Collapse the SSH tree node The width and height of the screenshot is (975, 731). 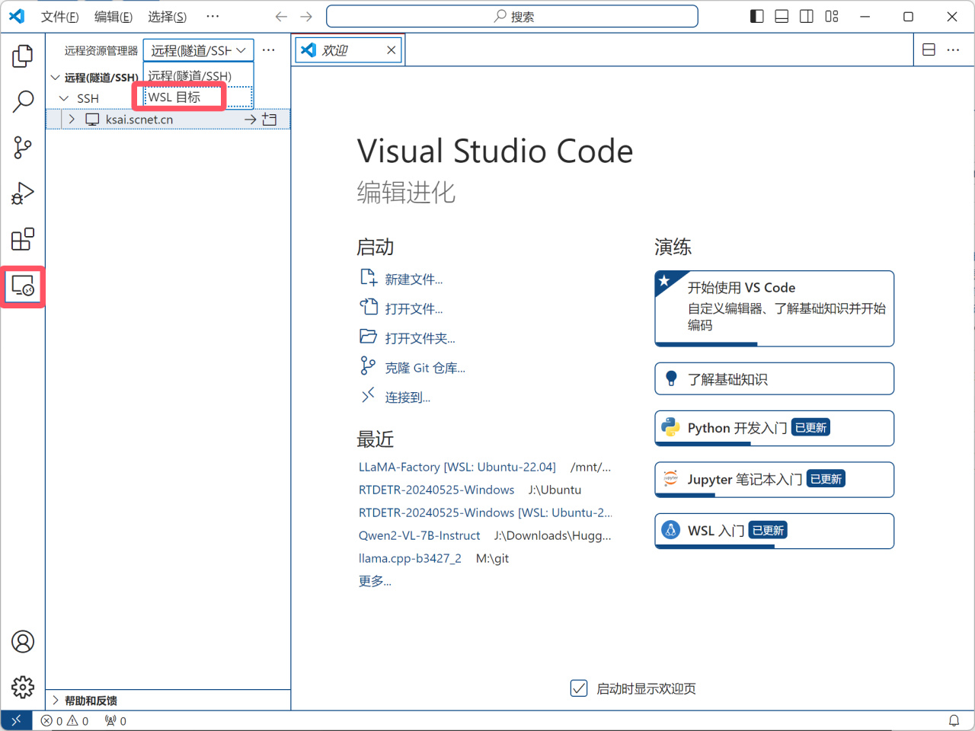tap(64, 98)
